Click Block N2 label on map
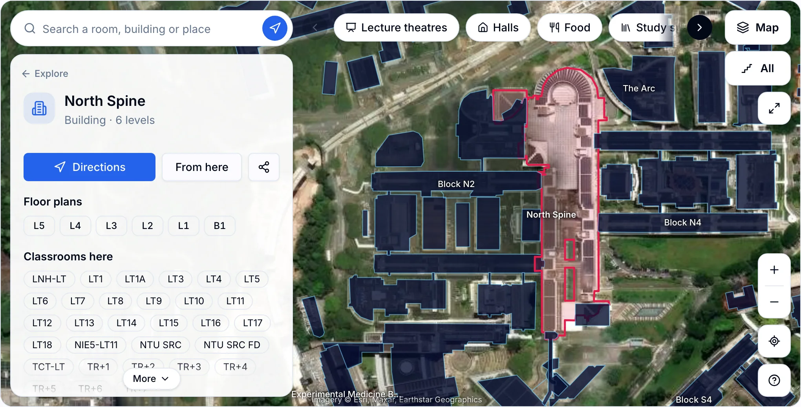This screenshot has width=801, height=407. [x=456, y=184]
